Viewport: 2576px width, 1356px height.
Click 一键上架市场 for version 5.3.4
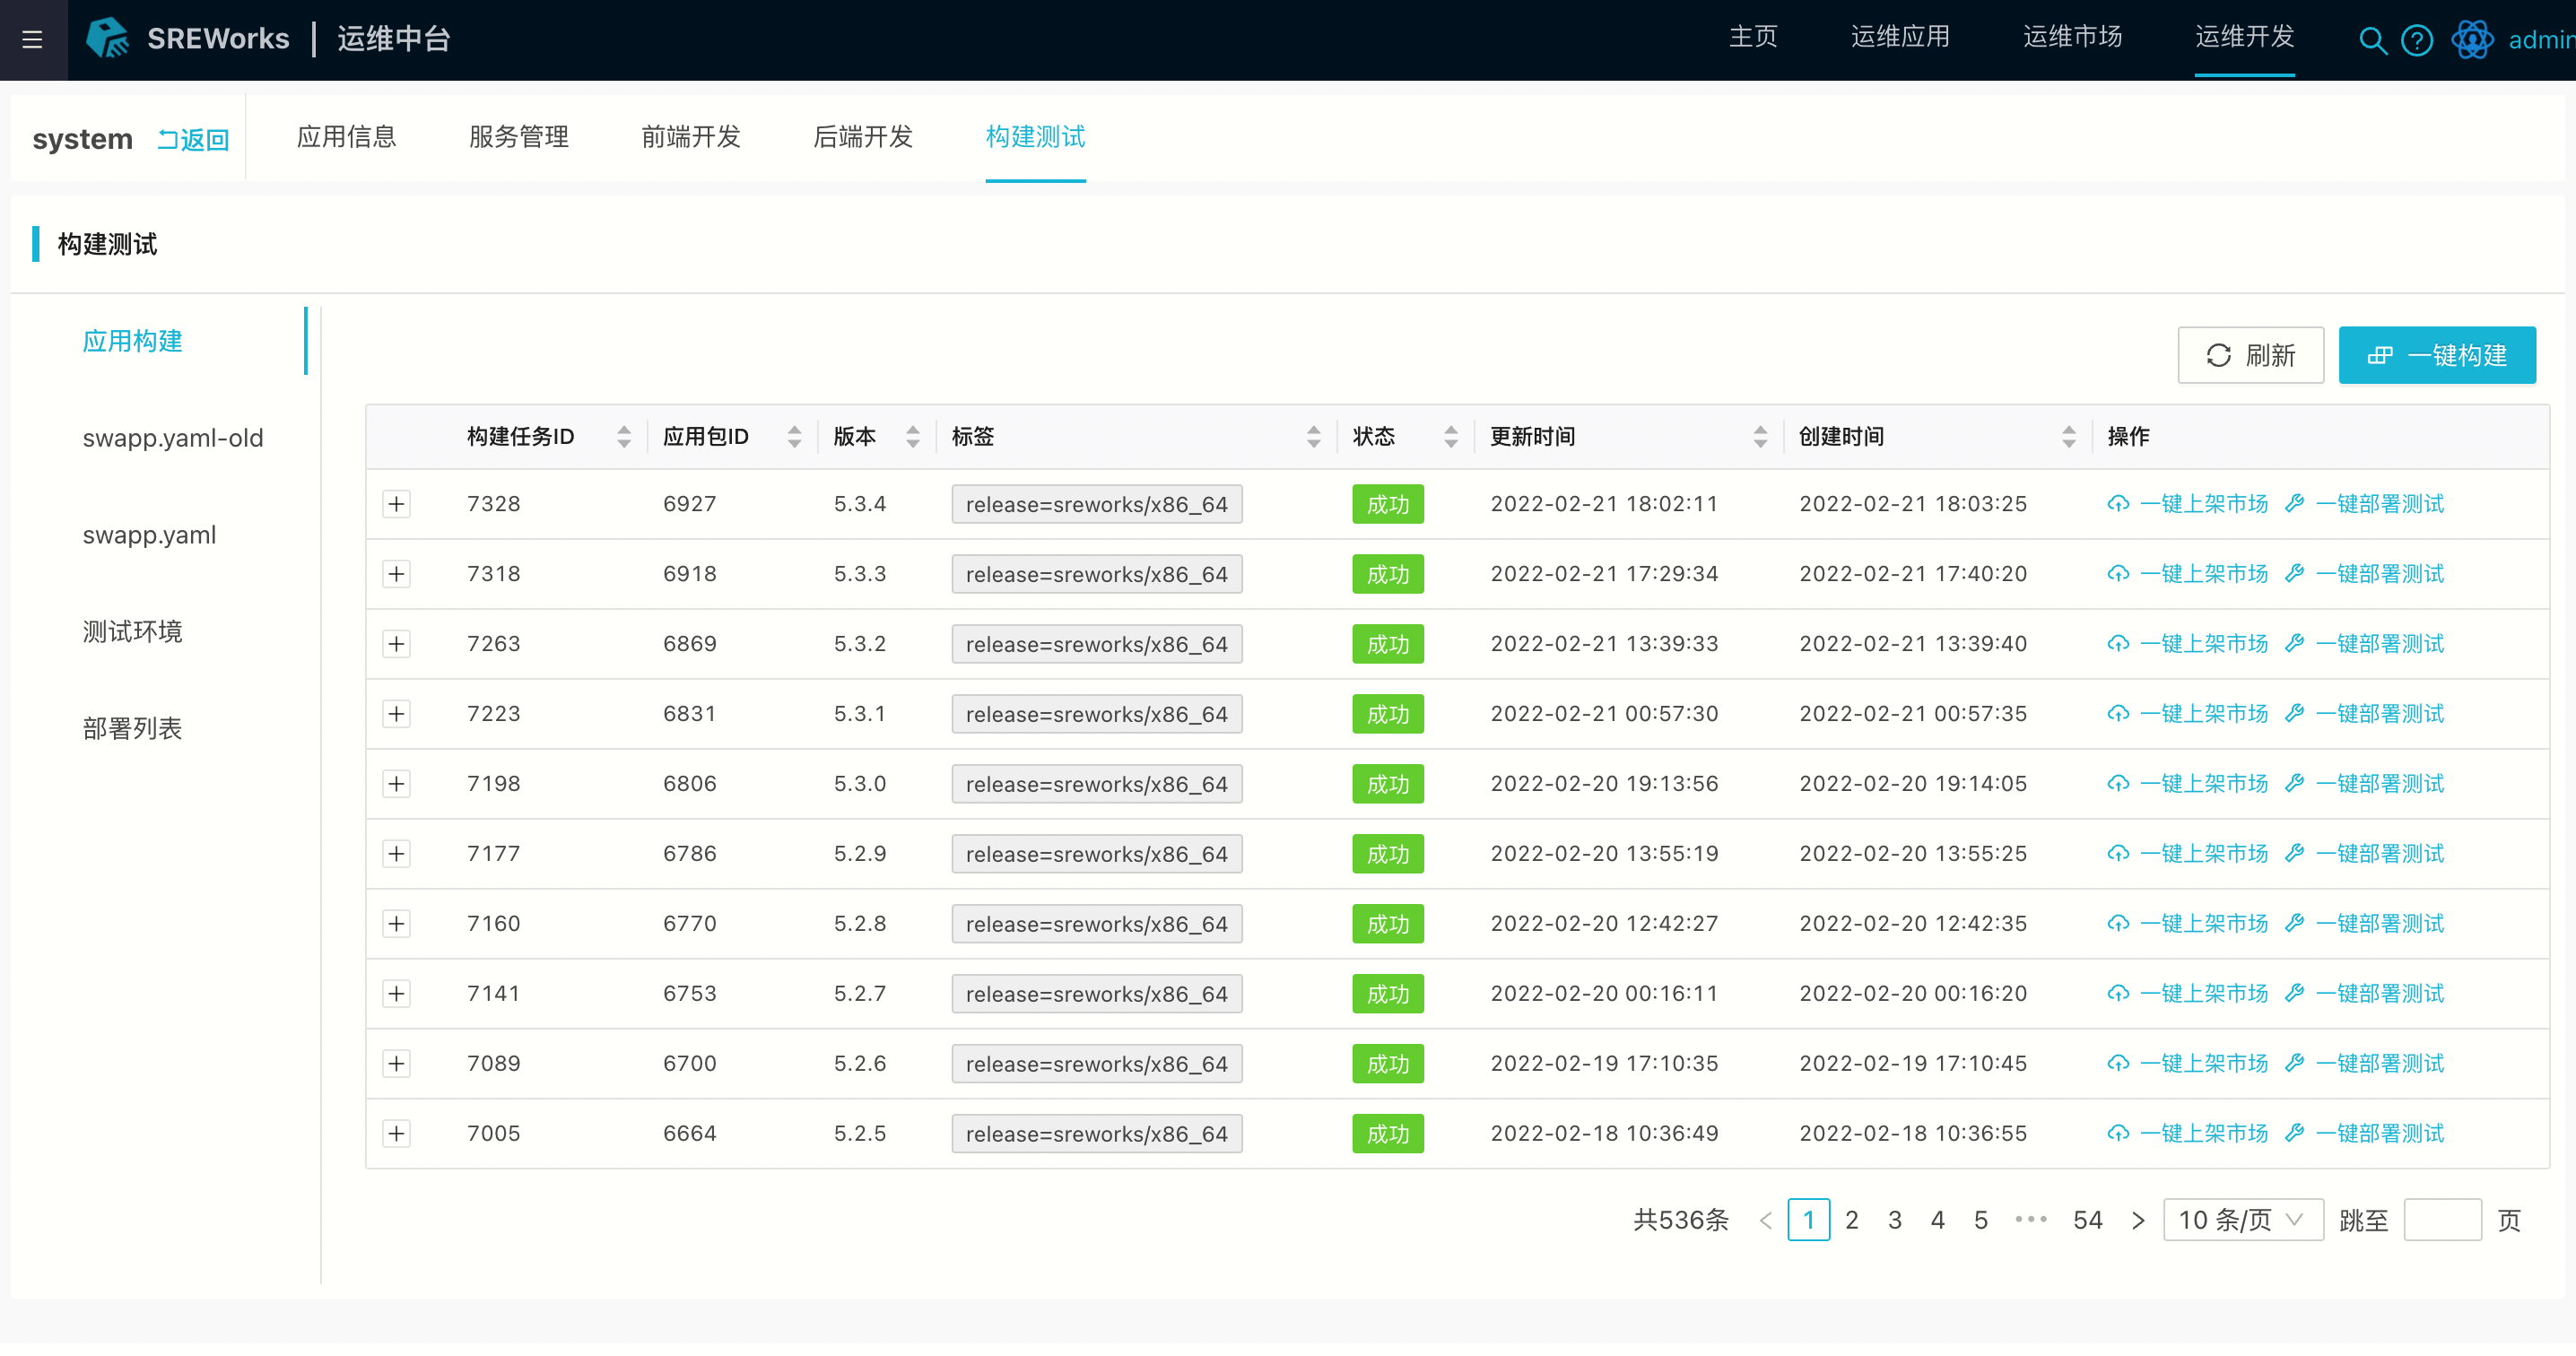tap(2187, 504)
